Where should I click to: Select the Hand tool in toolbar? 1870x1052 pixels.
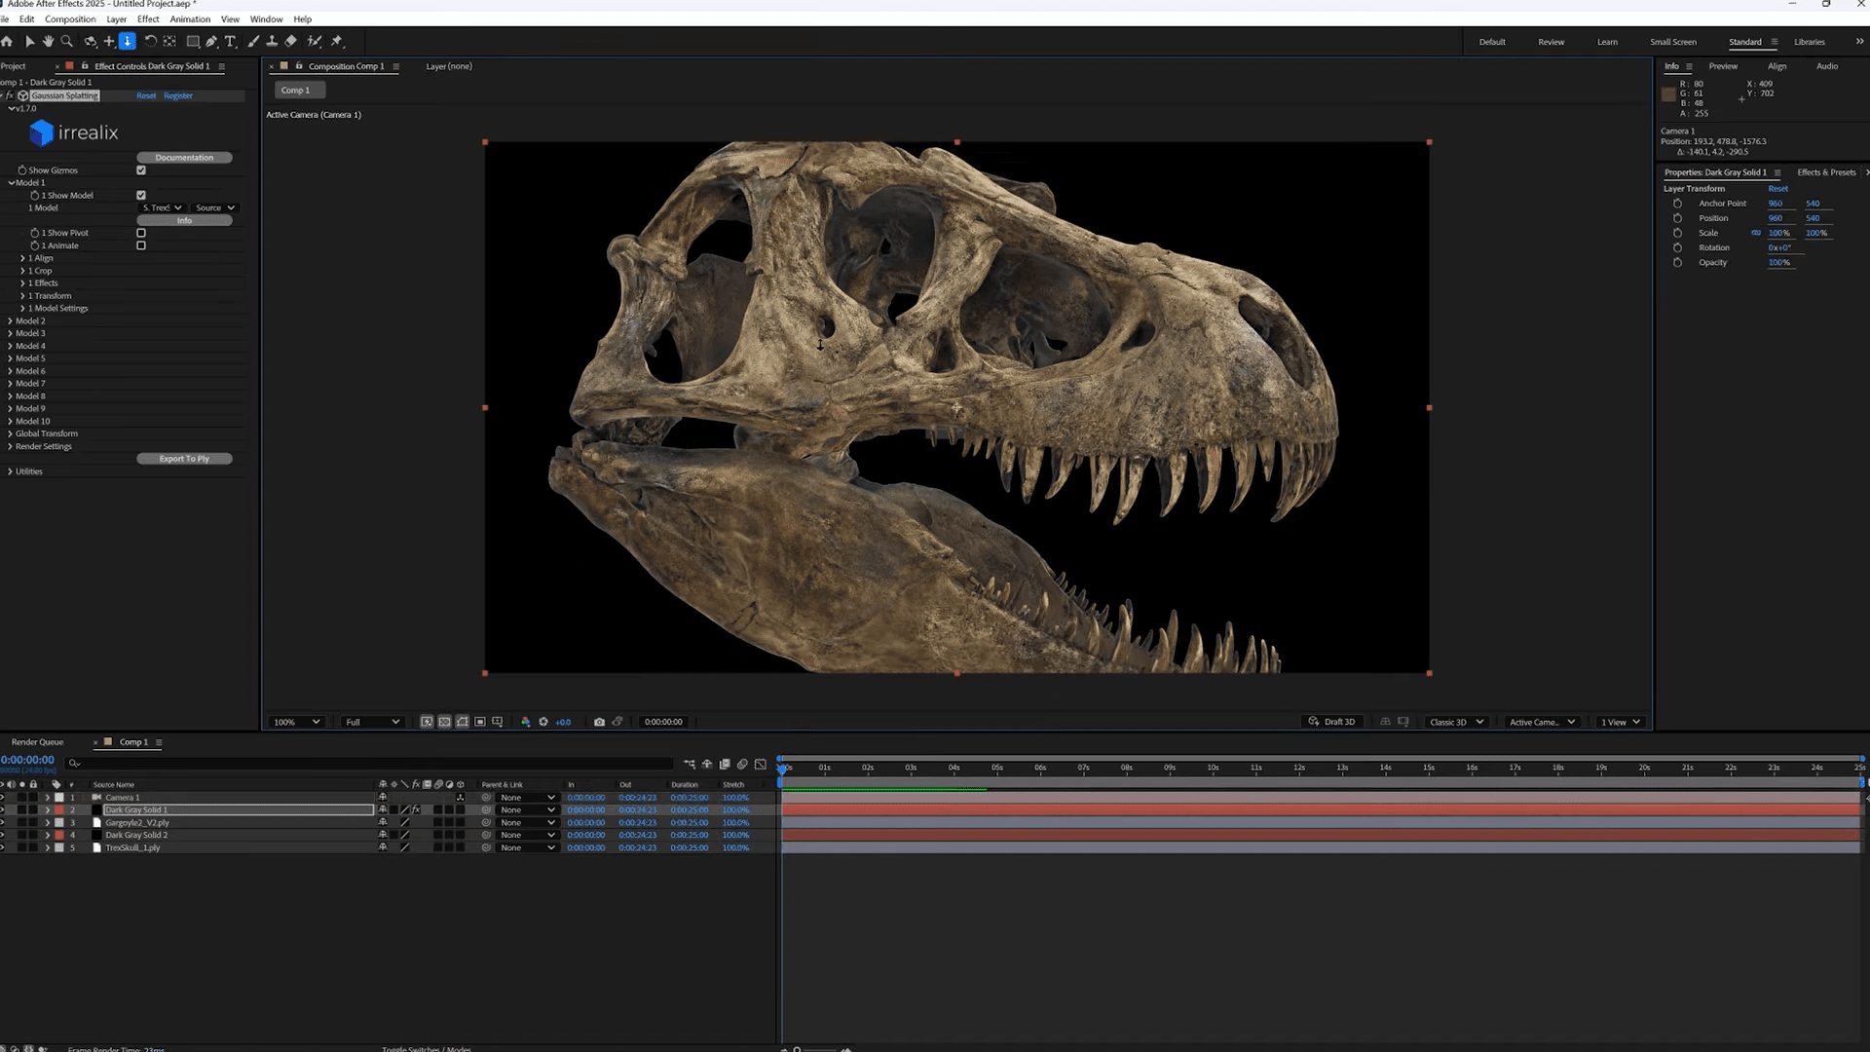pyautogui.click(x=48, y=41)
